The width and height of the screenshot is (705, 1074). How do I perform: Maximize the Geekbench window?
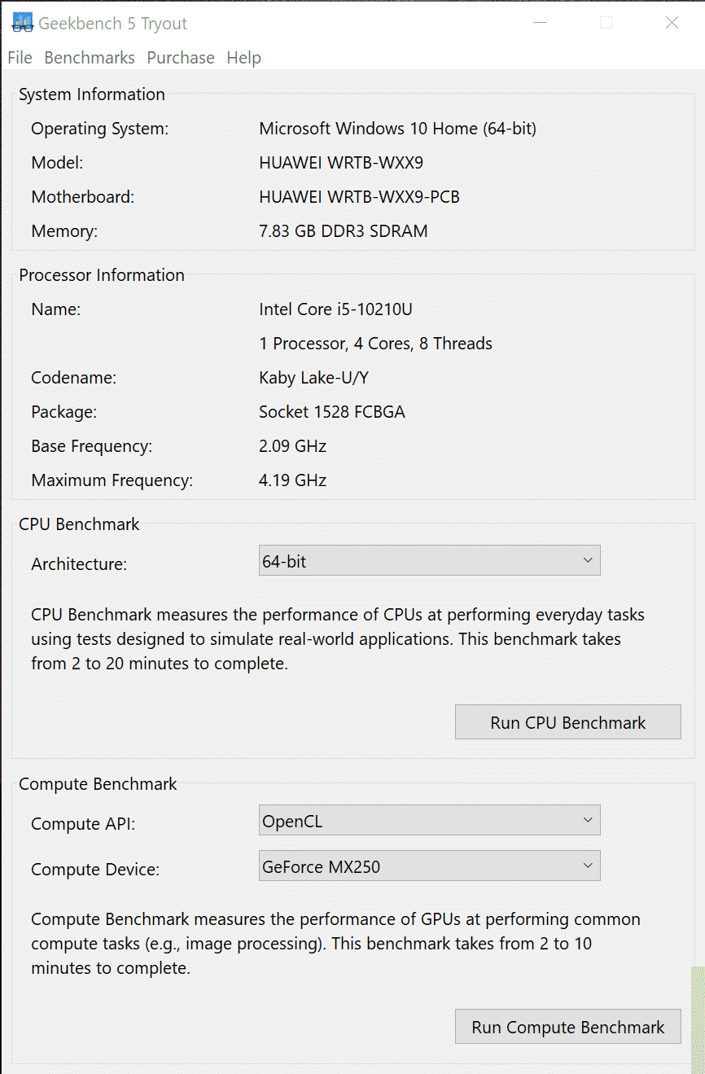pos(606,23)
